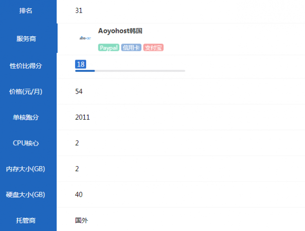Click the green Paypal payment tag
This screenshot has width=305, height=231.
pos(108,47)
